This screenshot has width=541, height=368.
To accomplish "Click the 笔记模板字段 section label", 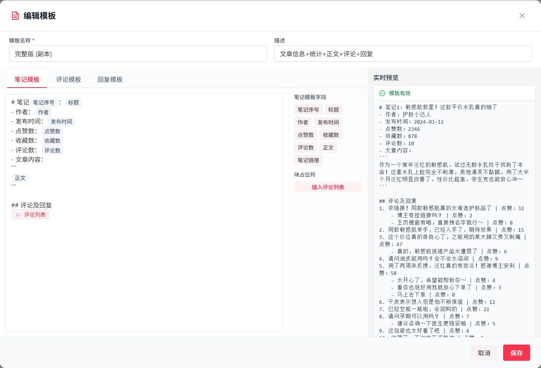I will 310,97.
